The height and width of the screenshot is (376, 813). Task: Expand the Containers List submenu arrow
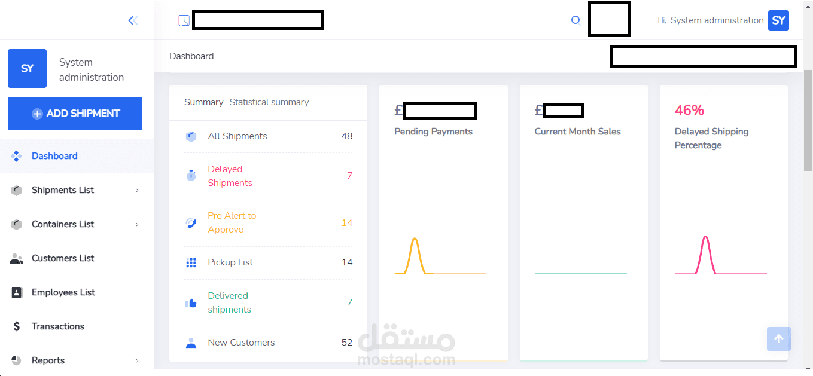click(136, 225)
